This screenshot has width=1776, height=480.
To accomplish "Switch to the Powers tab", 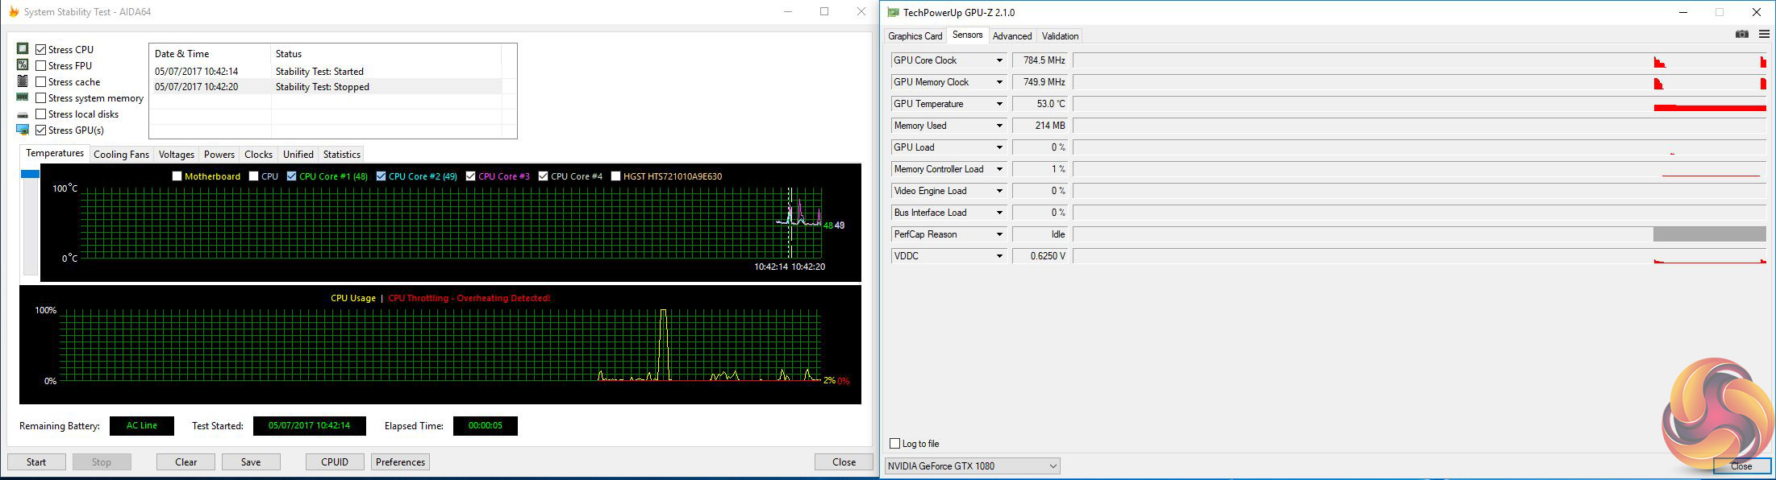I will pos(219,155).
